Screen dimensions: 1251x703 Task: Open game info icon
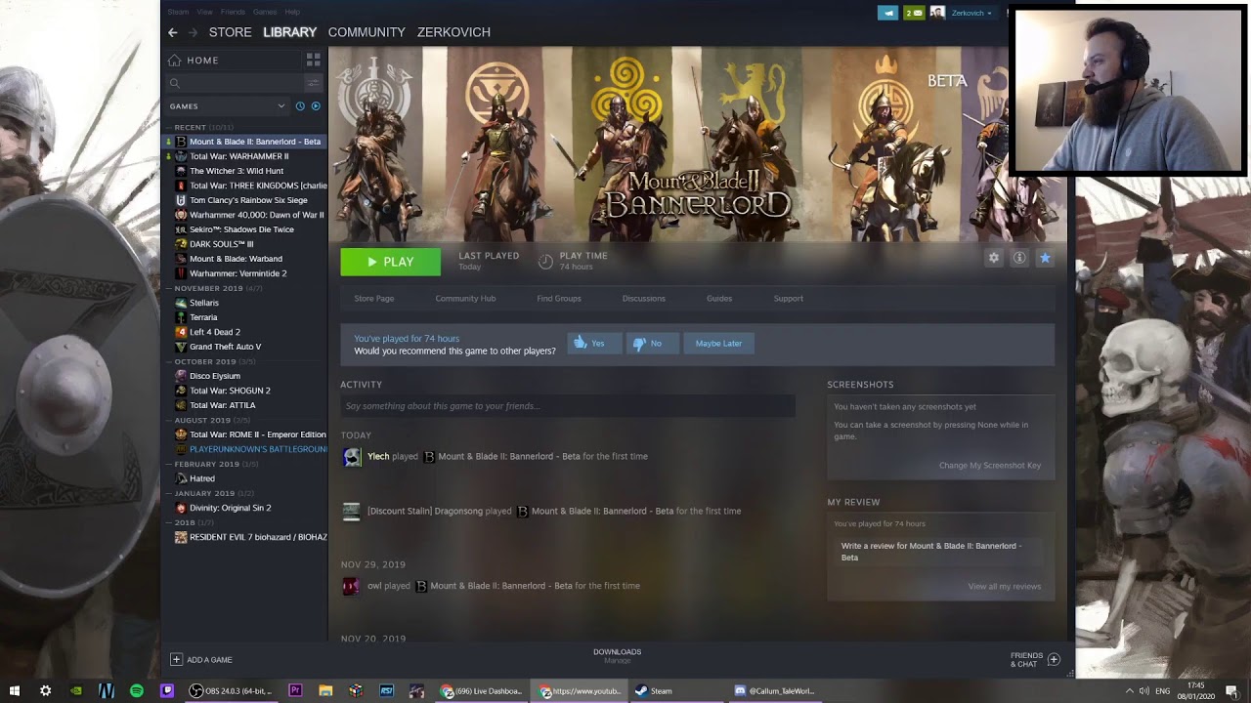coord(1019,258)
